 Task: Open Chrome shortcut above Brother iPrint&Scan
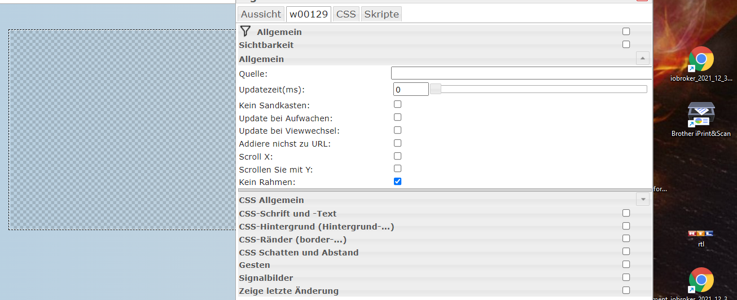click(x=701, y=59)
